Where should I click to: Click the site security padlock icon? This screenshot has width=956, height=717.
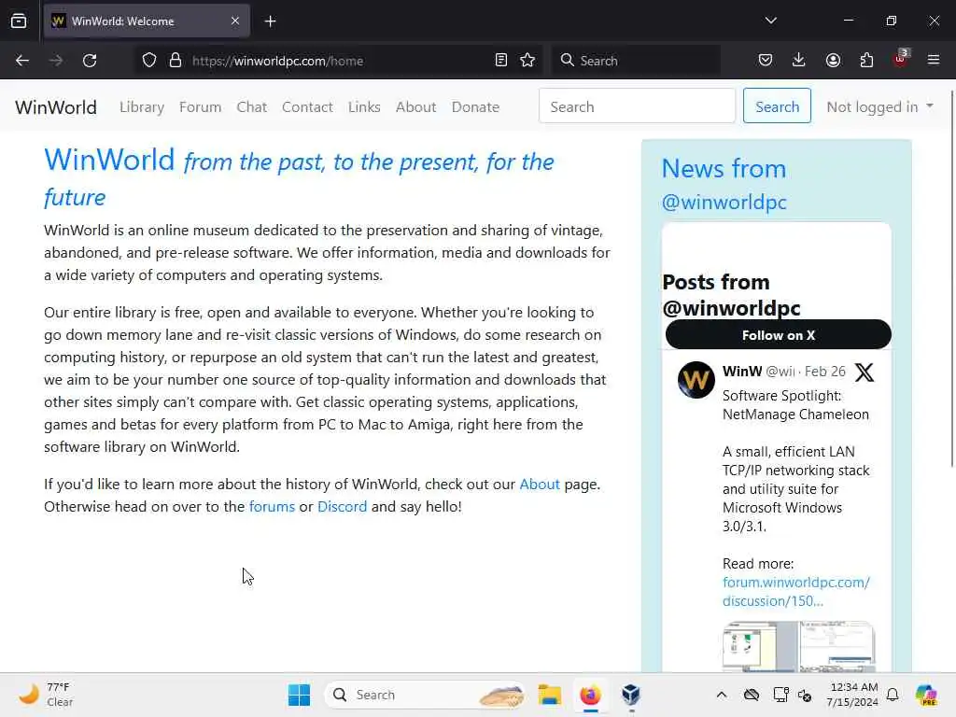tap(176, 61)
